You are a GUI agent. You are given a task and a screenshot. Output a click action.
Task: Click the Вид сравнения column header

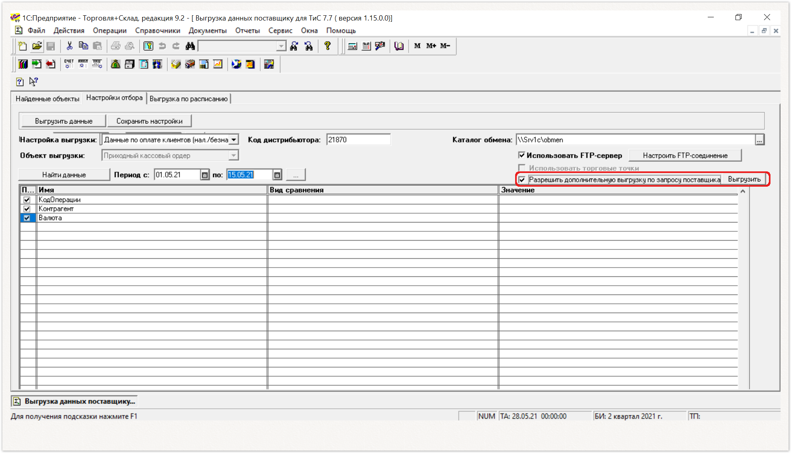click(382, 190)
